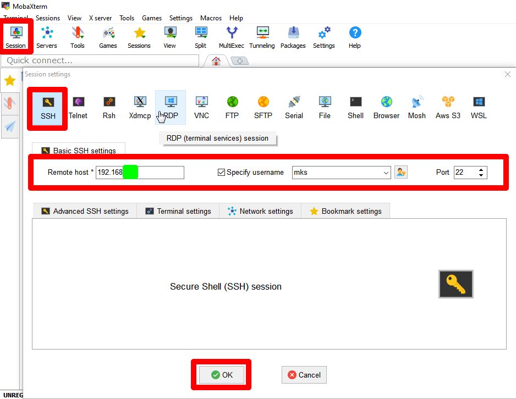
Task: Select the VNC session type
Action: point(201,108)
